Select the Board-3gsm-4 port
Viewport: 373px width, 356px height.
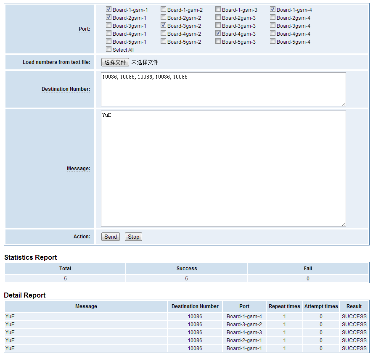coord(273,25)
